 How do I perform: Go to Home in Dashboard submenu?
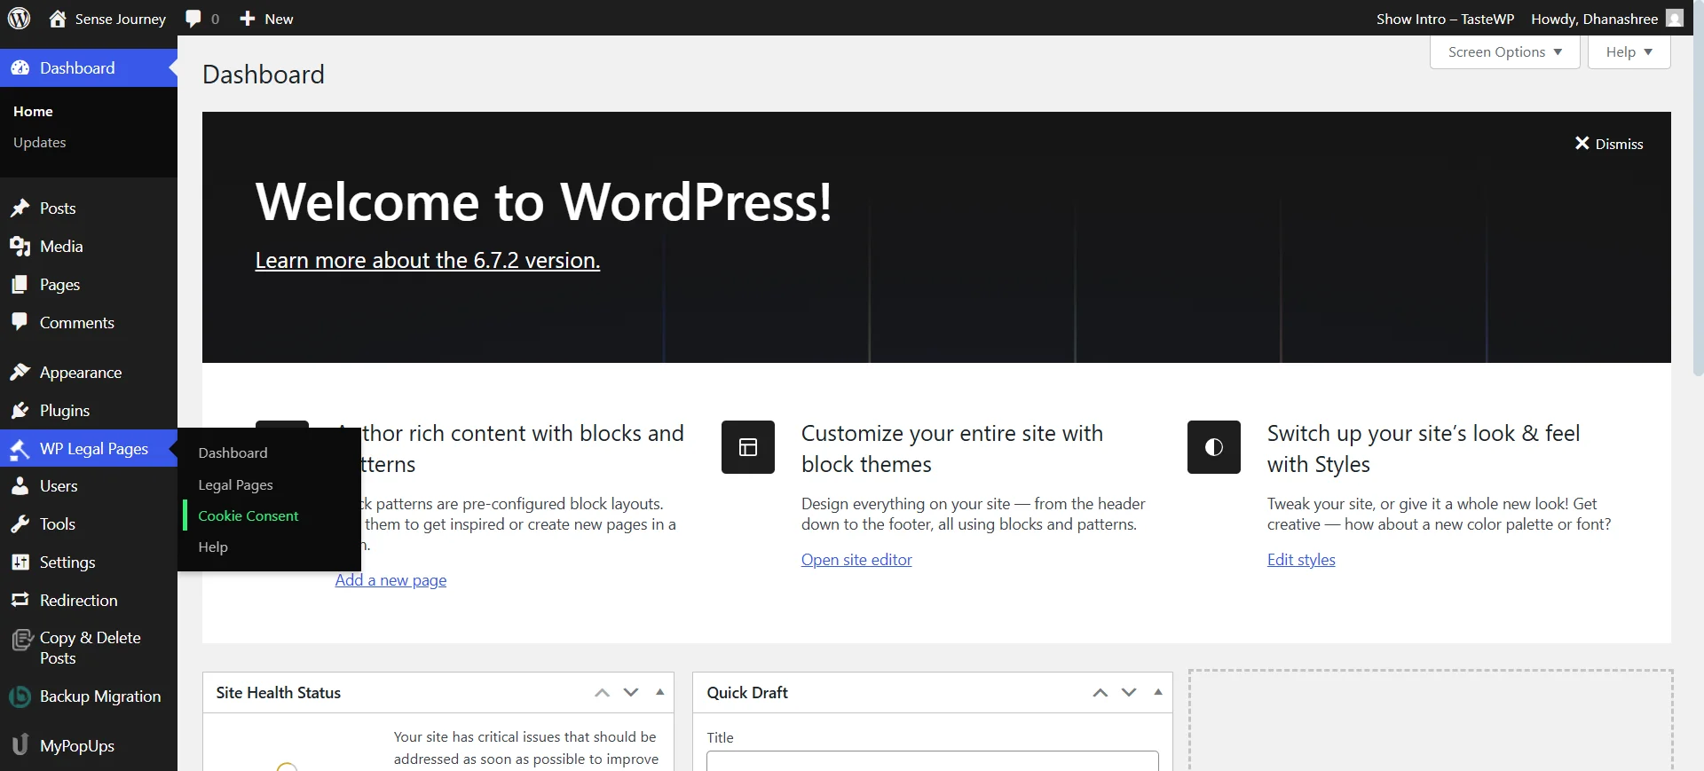(33, 111)
